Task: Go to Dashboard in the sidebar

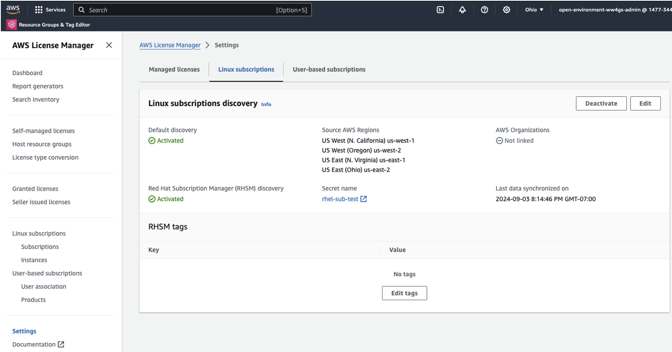Action: [x=27, y=73]
